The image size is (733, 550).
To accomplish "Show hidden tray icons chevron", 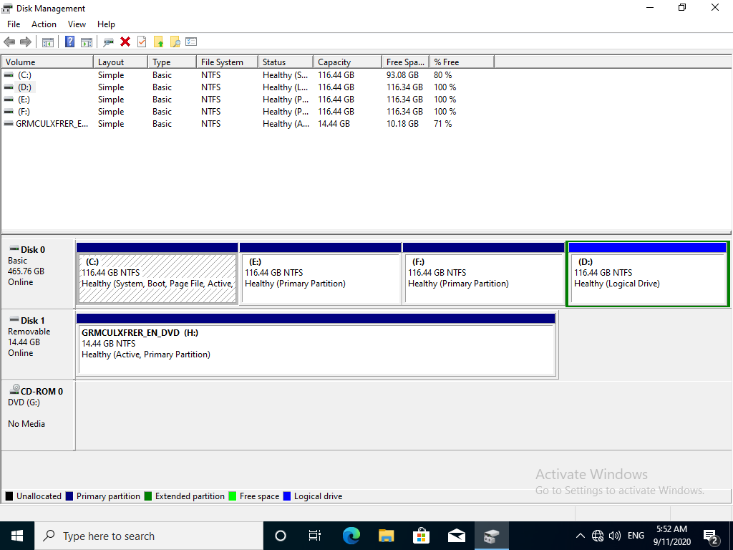I will [580, 536].
